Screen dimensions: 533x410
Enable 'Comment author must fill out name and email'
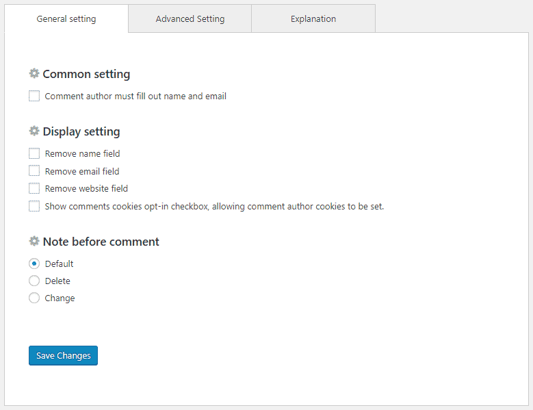34,96
